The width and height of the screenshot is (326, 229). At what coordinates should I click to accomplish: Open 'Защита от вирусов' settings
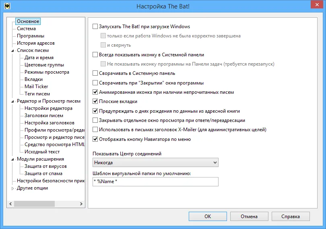click(46, 166)
